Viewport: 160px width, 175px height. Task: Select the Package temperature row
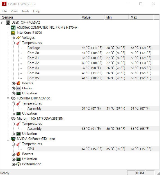(93, 48)
